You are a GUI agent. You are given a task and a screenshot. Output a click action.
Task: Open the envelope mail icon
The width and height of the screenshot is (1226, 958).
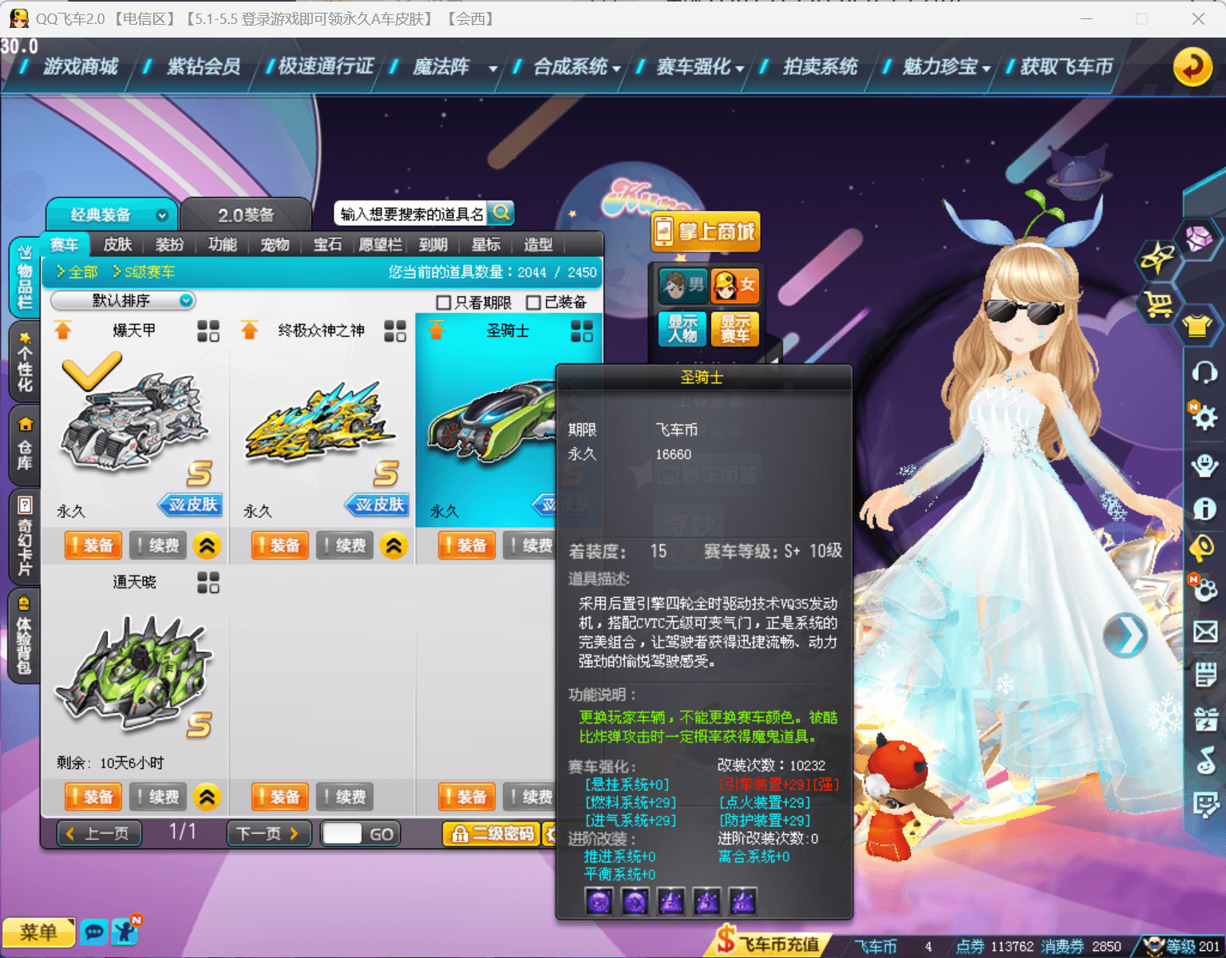click(1205, 632)
